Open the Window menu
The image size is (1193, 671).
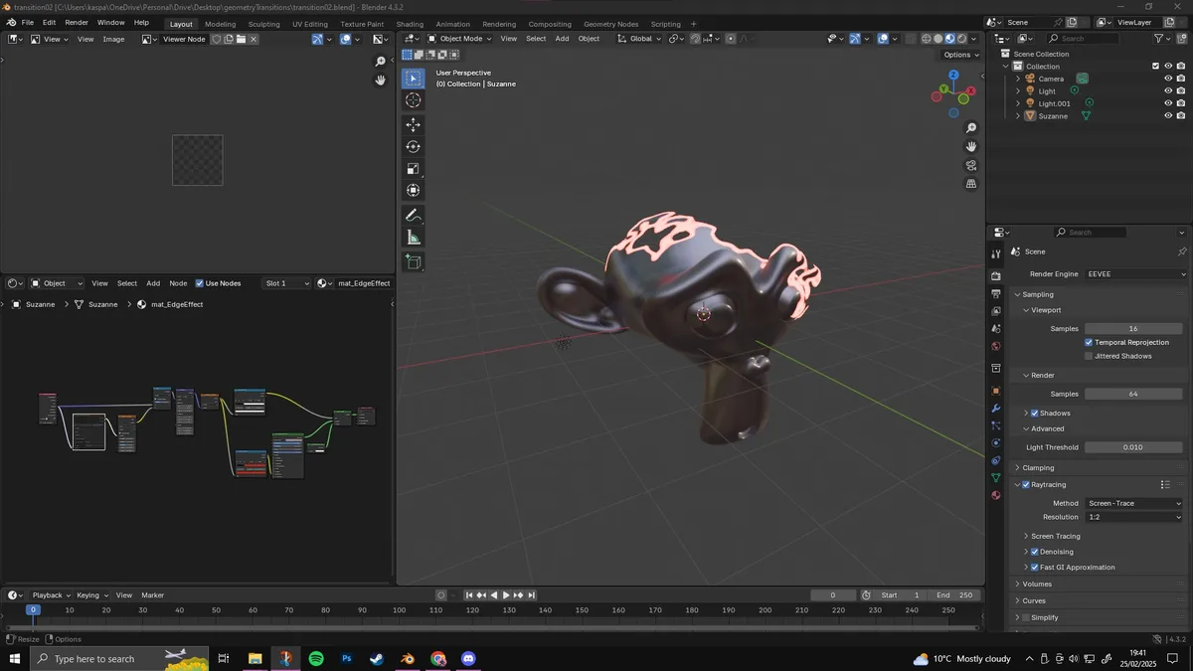110,22
